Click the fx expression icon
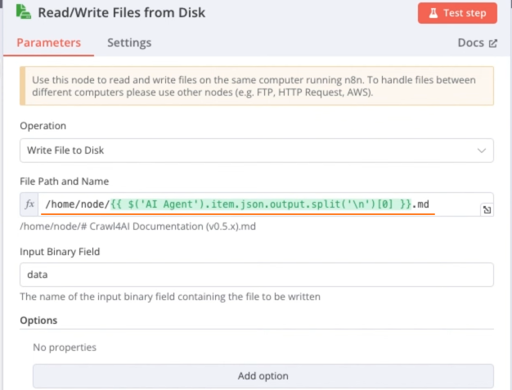Viewport: 512px width, 390px height. [30, 204]
